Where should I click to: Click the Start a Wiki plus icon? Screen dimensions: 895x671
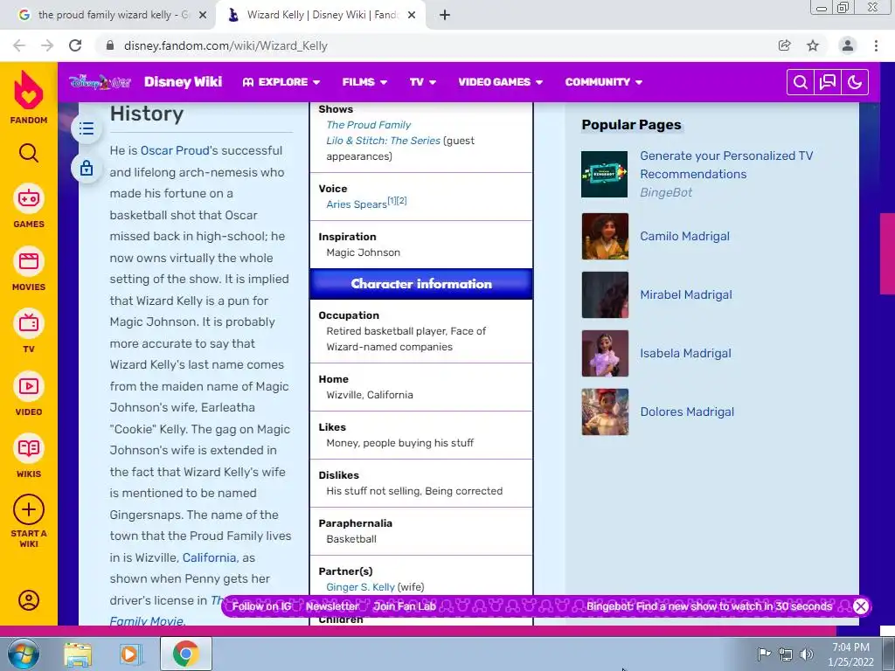pyautogui.click(x=29, y=509)
